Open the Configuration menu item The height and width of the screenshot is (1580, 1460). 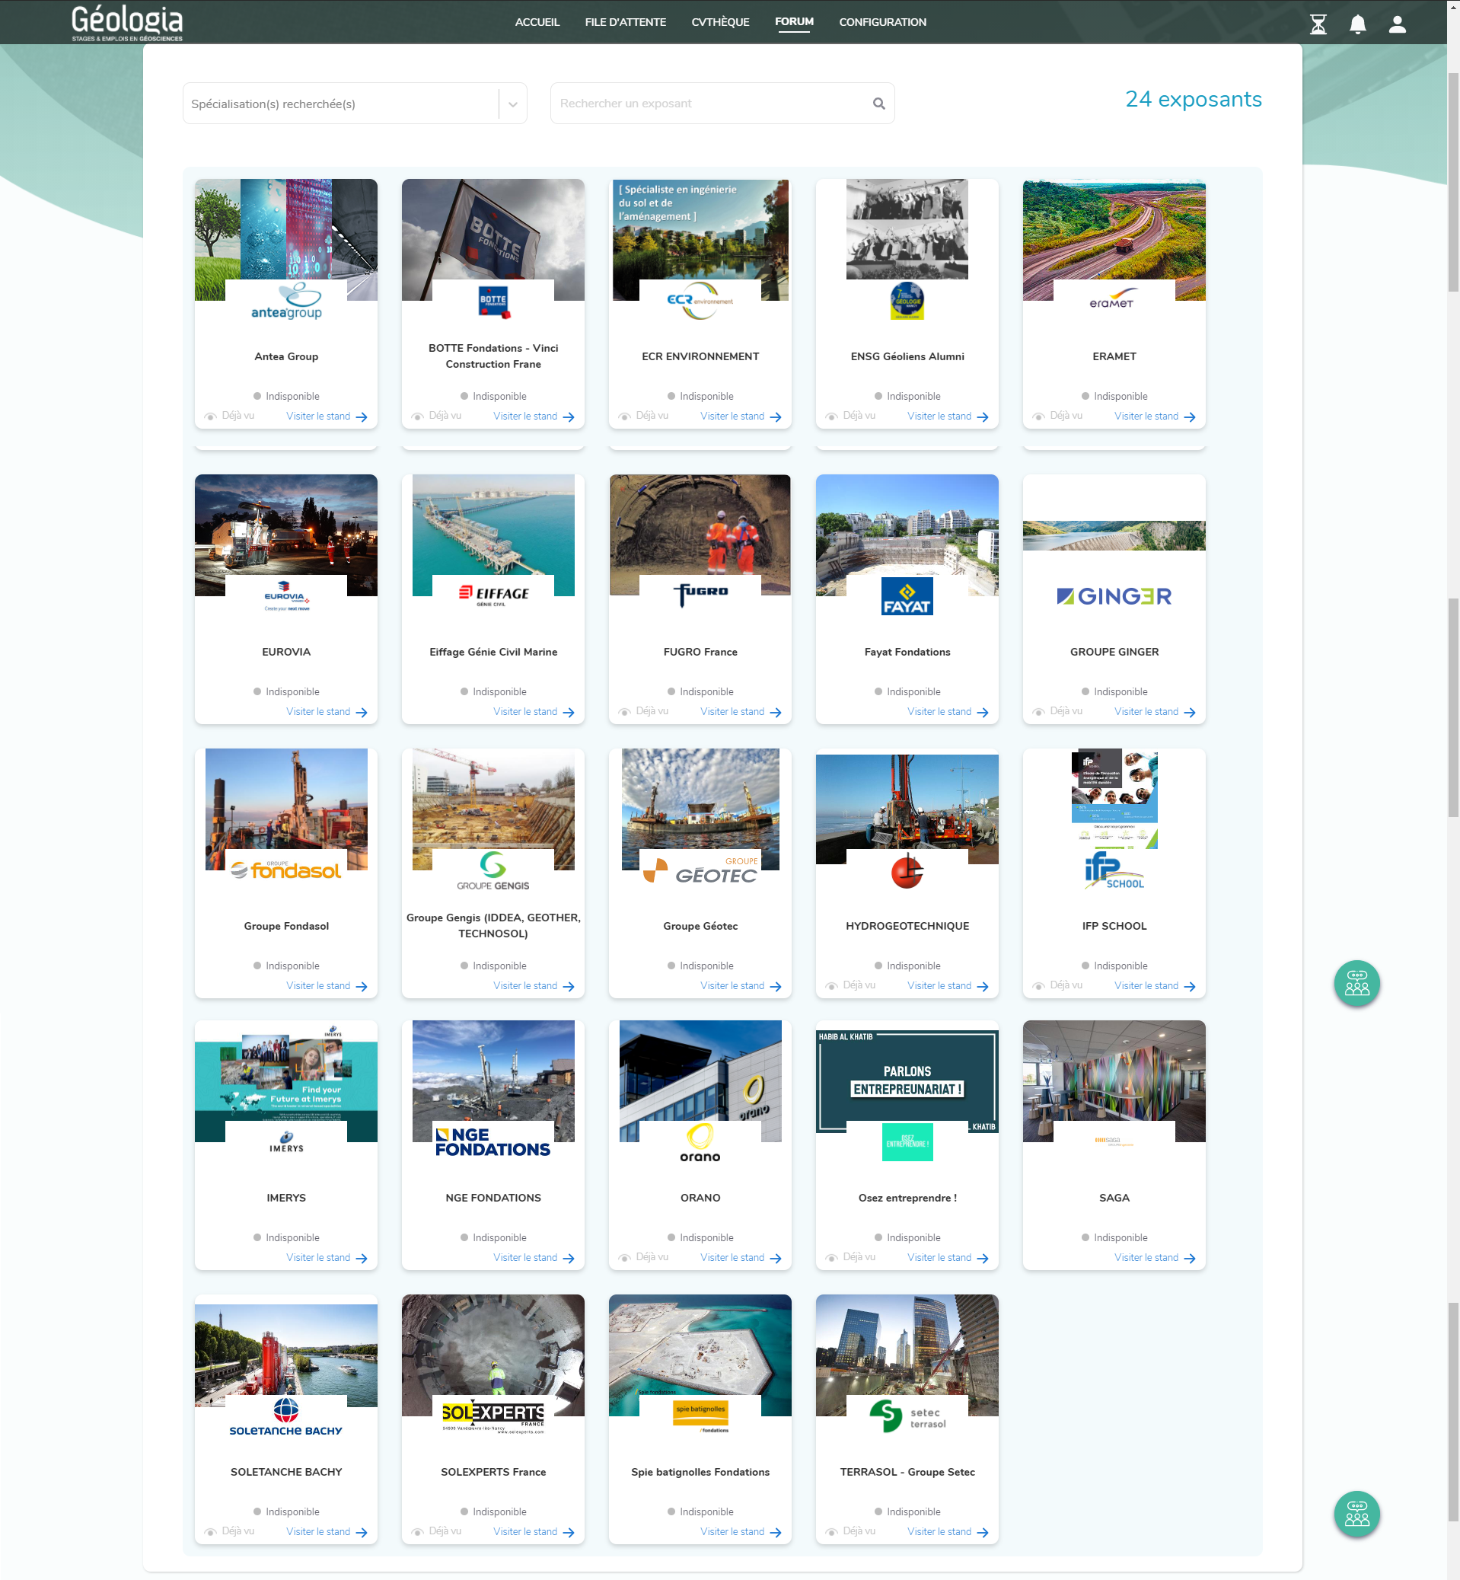pos(882,22)
